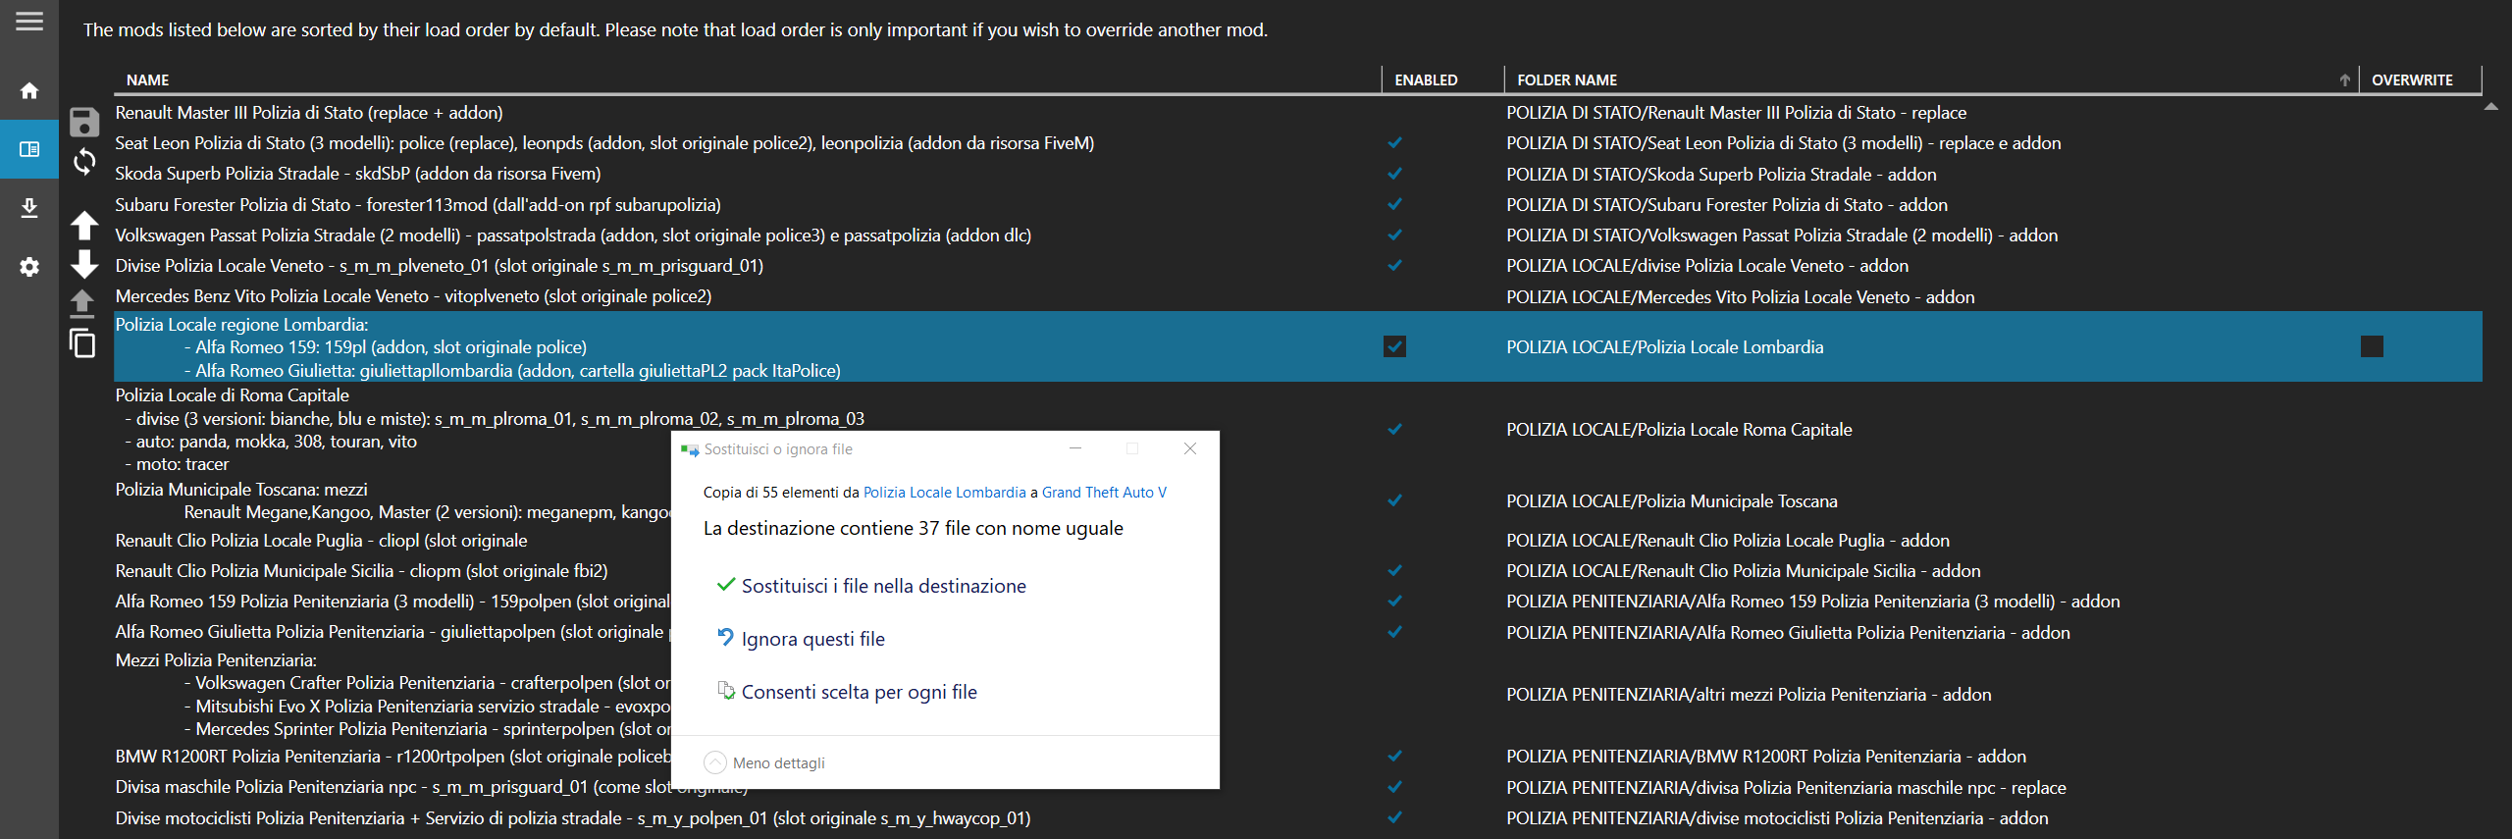Sort by the Folder Name column arrow
Screen dimensions: 2512x839
click(2344, 80)
